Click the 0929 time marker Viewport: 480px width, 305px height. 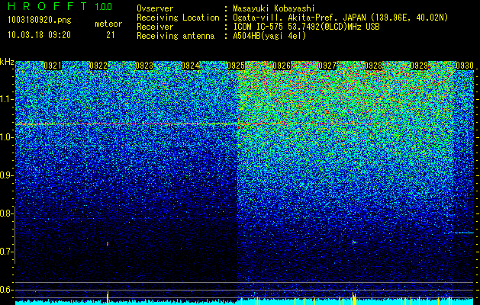coord(419,66)
